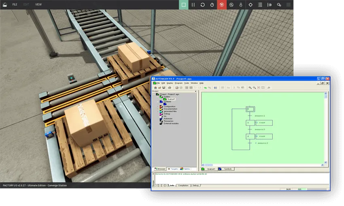The width and height of the screenshot is (344, 206).
Task: Click the hand/lock camera icon in Factory I/O
Action: coord(241,4)
